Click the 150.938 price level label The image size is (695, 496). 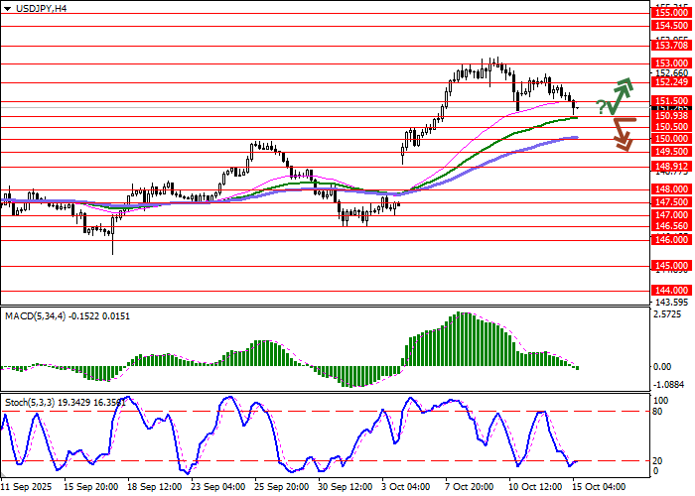671,115
